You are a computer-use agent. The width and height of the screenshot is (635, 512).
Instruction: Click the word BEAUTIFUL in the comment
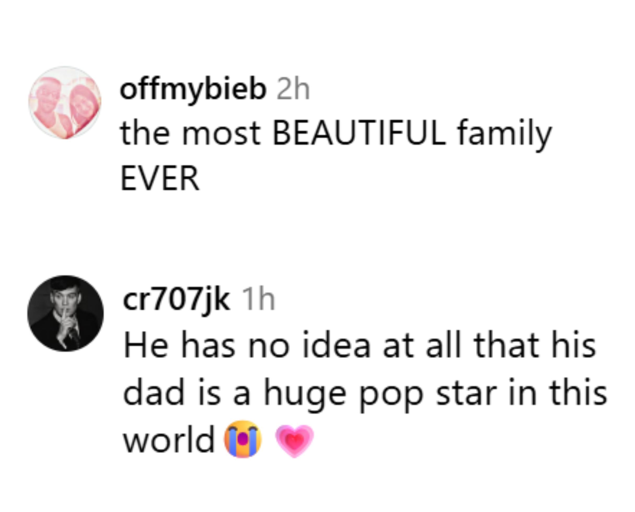pos(360,134)
